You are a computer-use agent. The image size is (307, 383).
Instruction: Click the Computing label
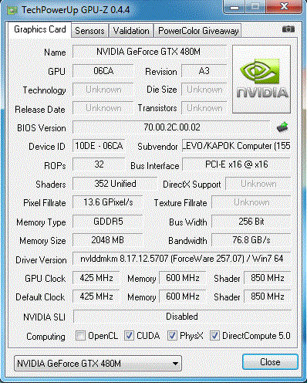[x=46, y=337]
